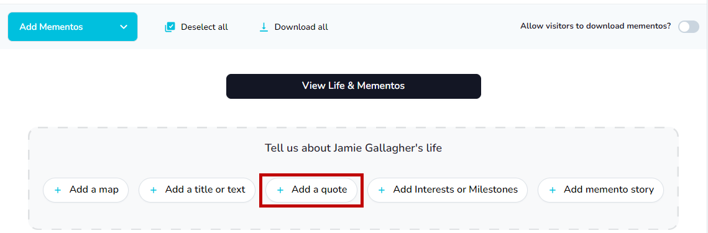Open the Add Mementos dropdown button

[x=73, y=27]
